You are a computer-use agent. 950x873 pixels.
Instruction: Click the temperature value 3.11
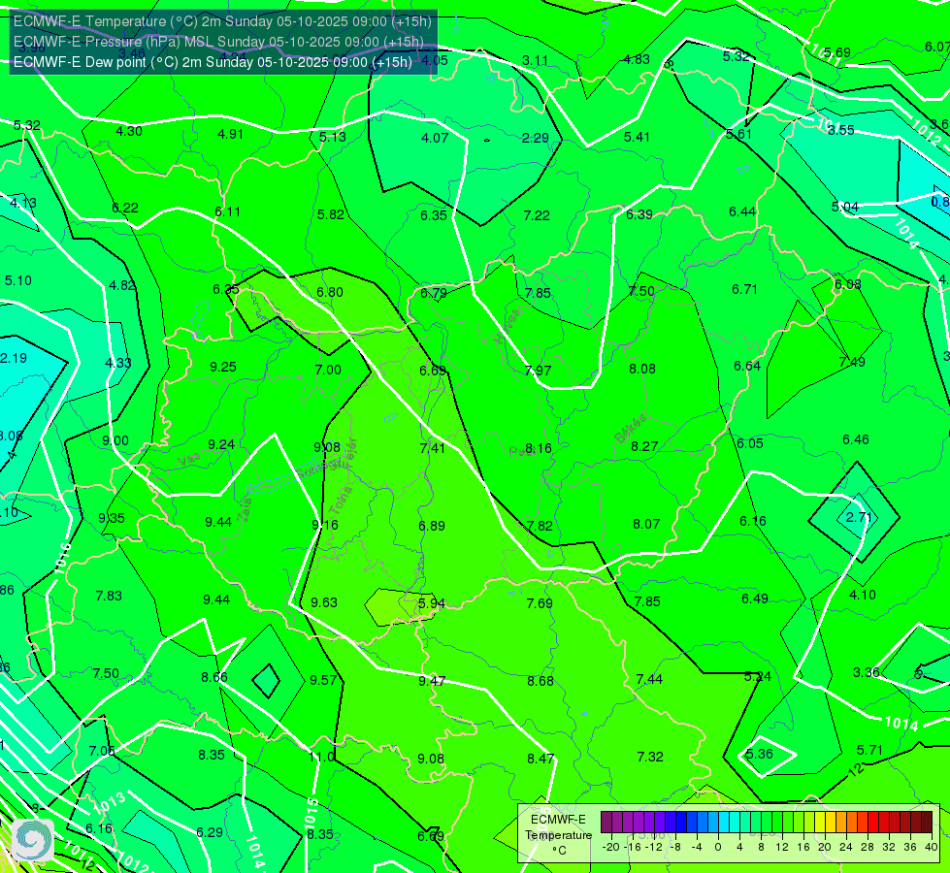[535, 60]
